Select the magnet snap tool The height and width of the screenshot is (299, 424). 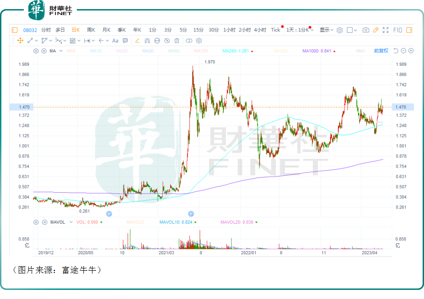point(147,41)
